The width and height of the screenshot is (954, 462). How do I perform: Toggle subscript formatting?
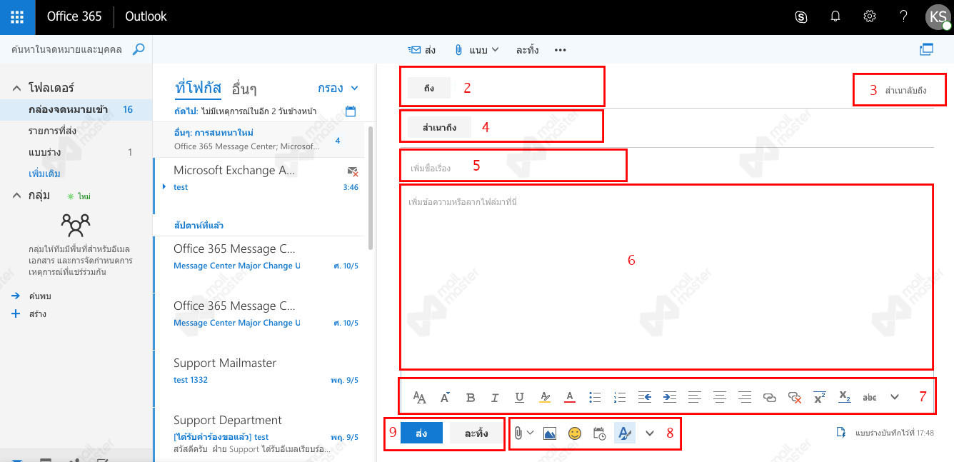point(845,397)
